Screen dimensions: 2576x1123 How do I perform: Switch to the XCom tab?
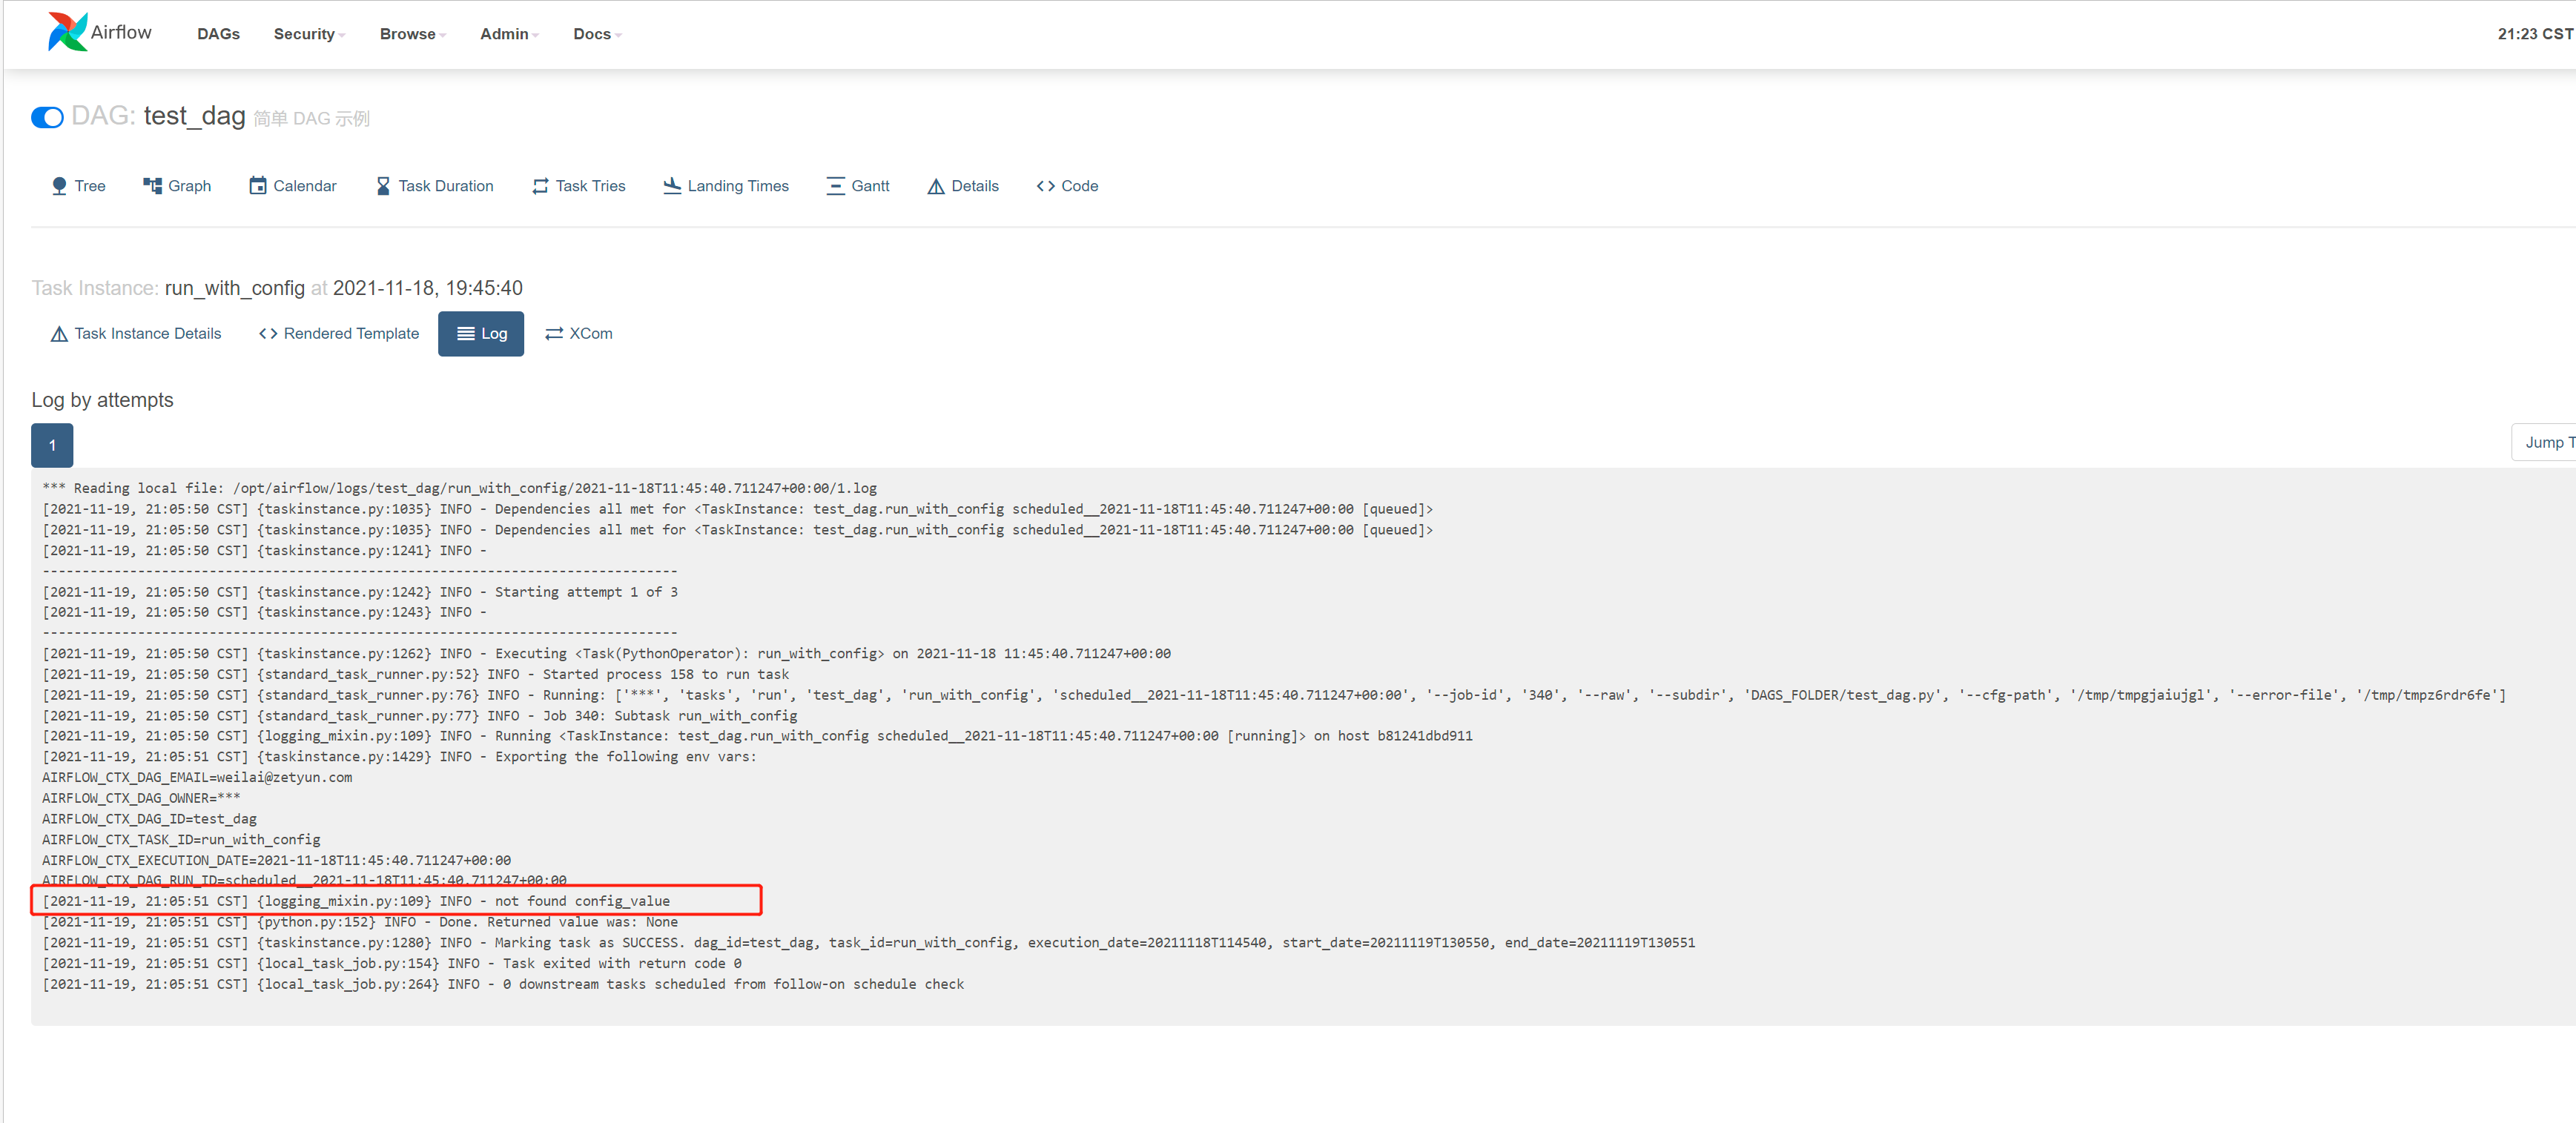(579, 334)
